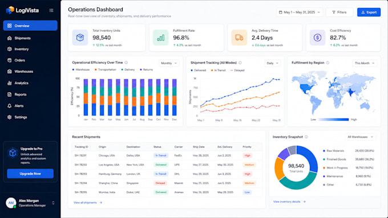Click the LogiVista cube logo

click(x=10, y=10)
